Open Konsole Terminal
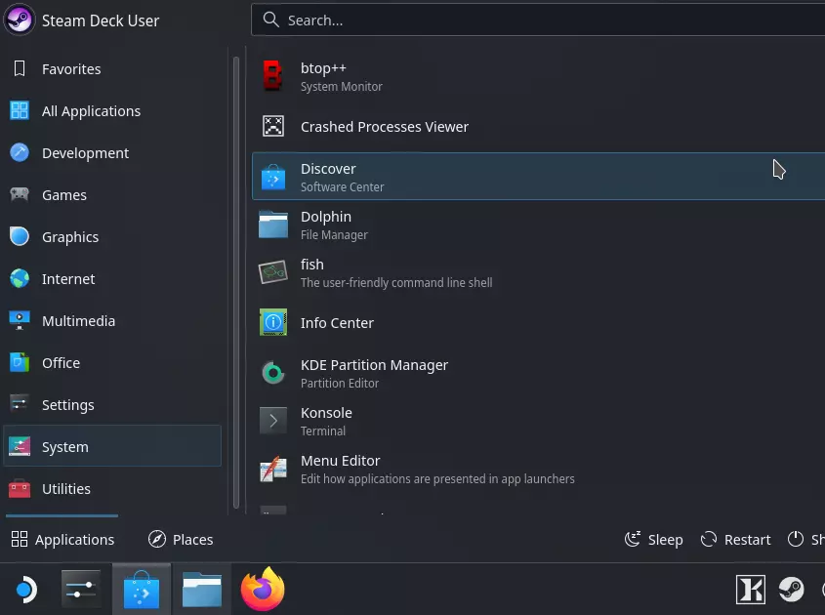 click(538, 421)
